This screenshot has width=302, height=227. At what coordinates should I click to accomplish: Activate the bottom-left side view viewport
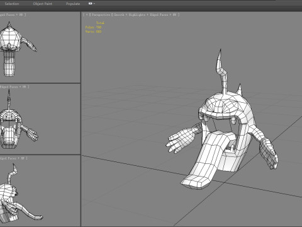tap(40, 190)
